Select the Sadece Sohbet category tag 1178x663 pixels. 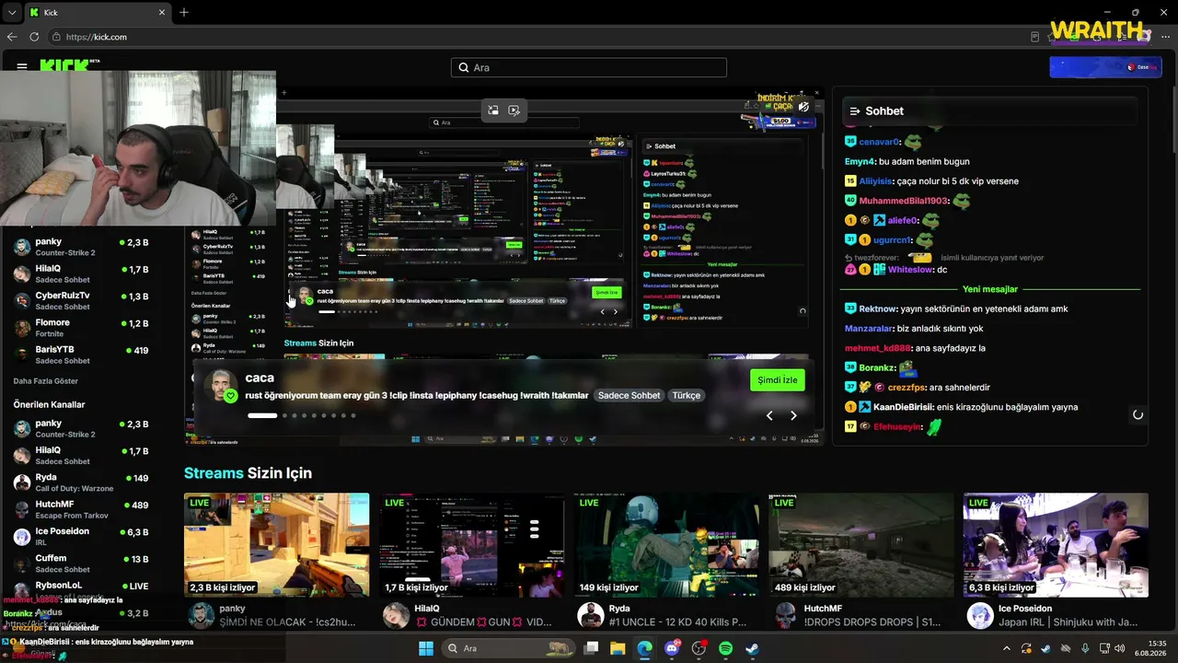tap(629, 395)
